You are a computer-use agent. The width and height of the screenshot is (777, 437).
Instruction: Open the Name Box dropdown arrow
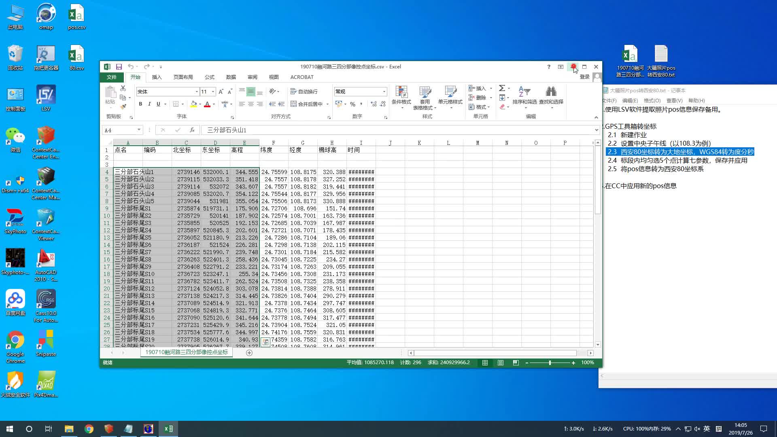click(139, 130)
